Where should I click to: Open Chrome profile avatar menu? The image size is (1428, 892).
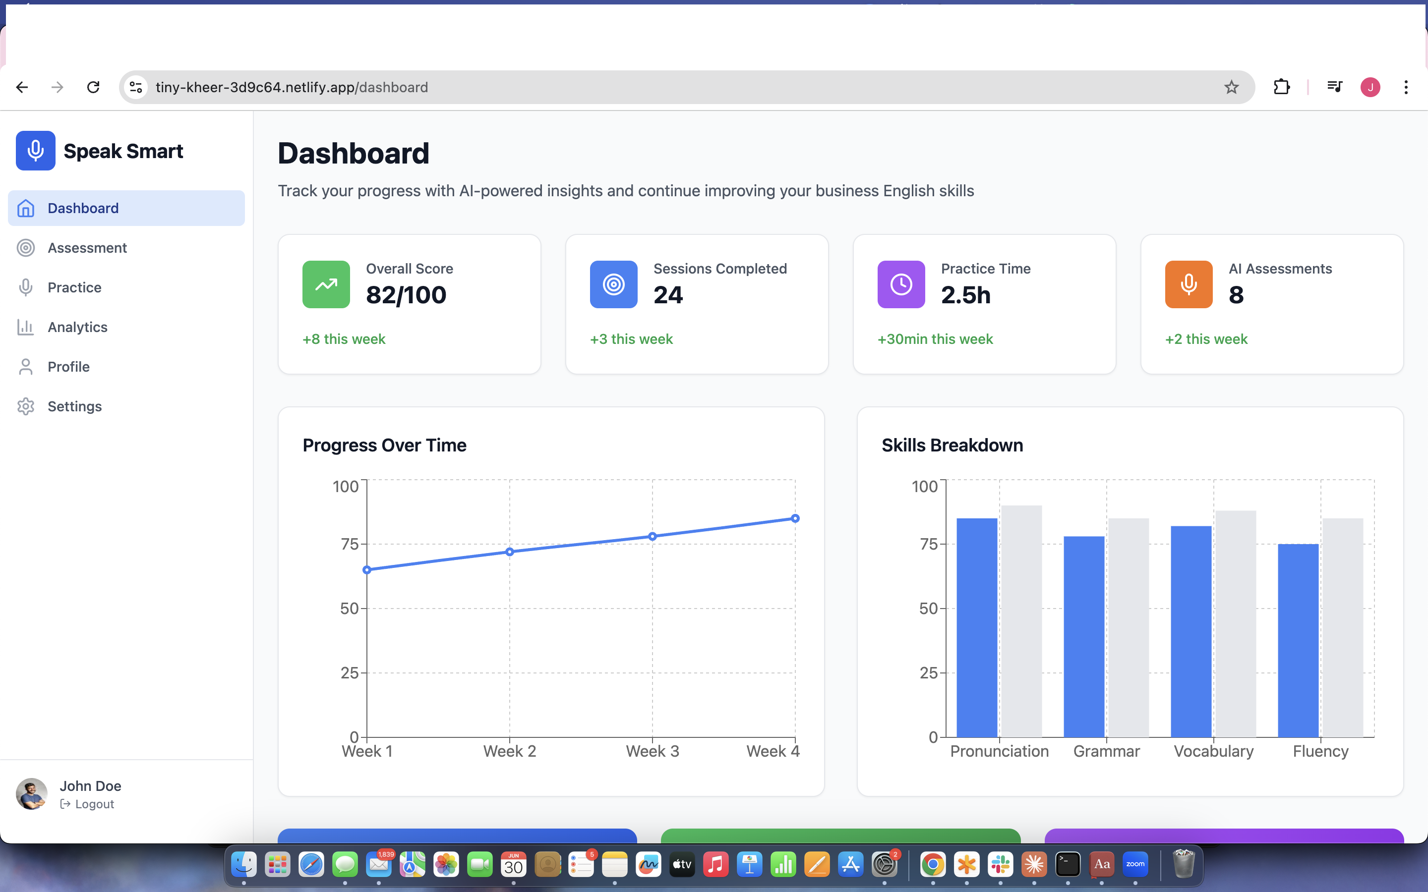1369,87
